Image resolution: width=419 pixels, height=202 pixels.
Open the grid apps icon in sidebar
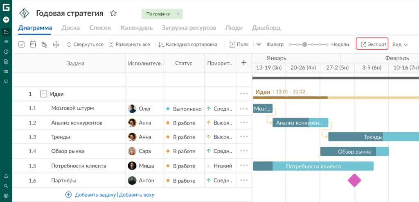tap(6, 71)
